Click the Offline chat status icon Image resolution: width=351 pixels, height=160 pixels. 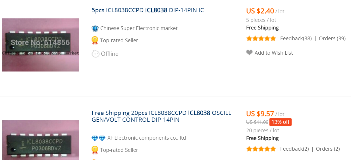[95, 54]
